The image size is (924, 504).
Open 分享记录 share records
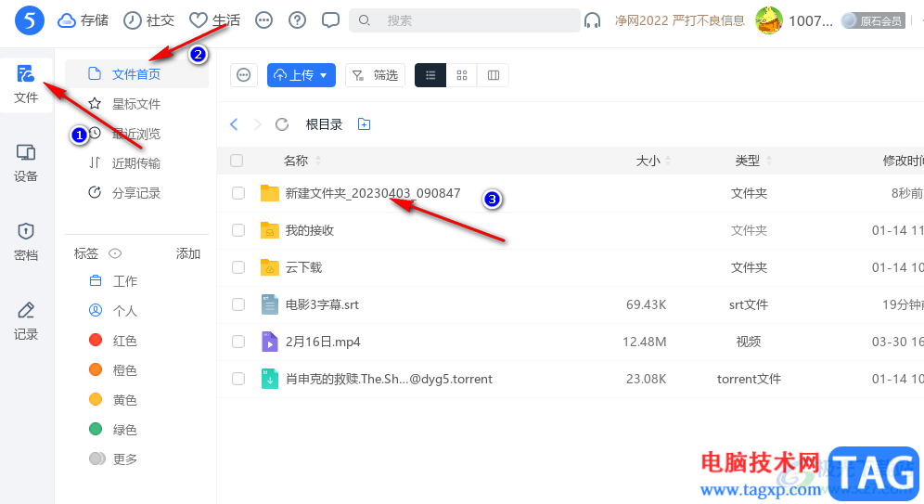[136, 193]
